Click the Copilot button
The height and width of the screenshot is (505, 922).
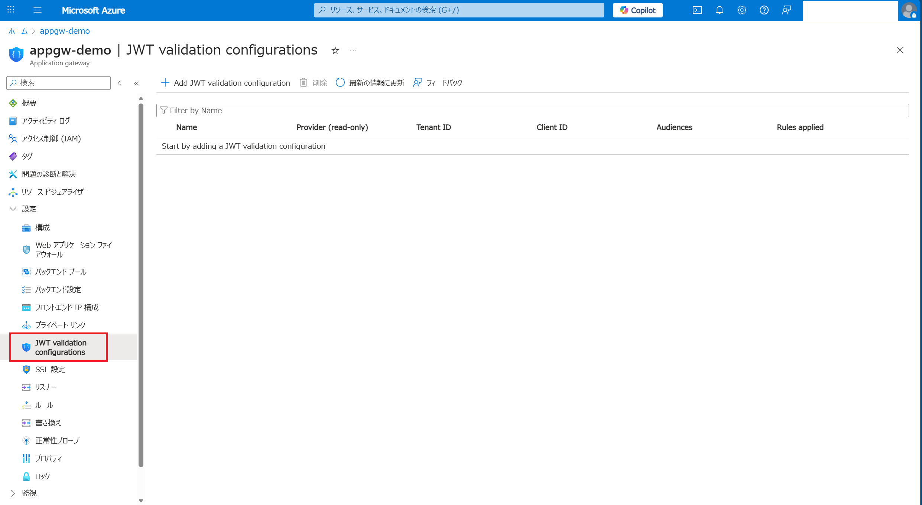pyautogui.click(x=637, y=10)
